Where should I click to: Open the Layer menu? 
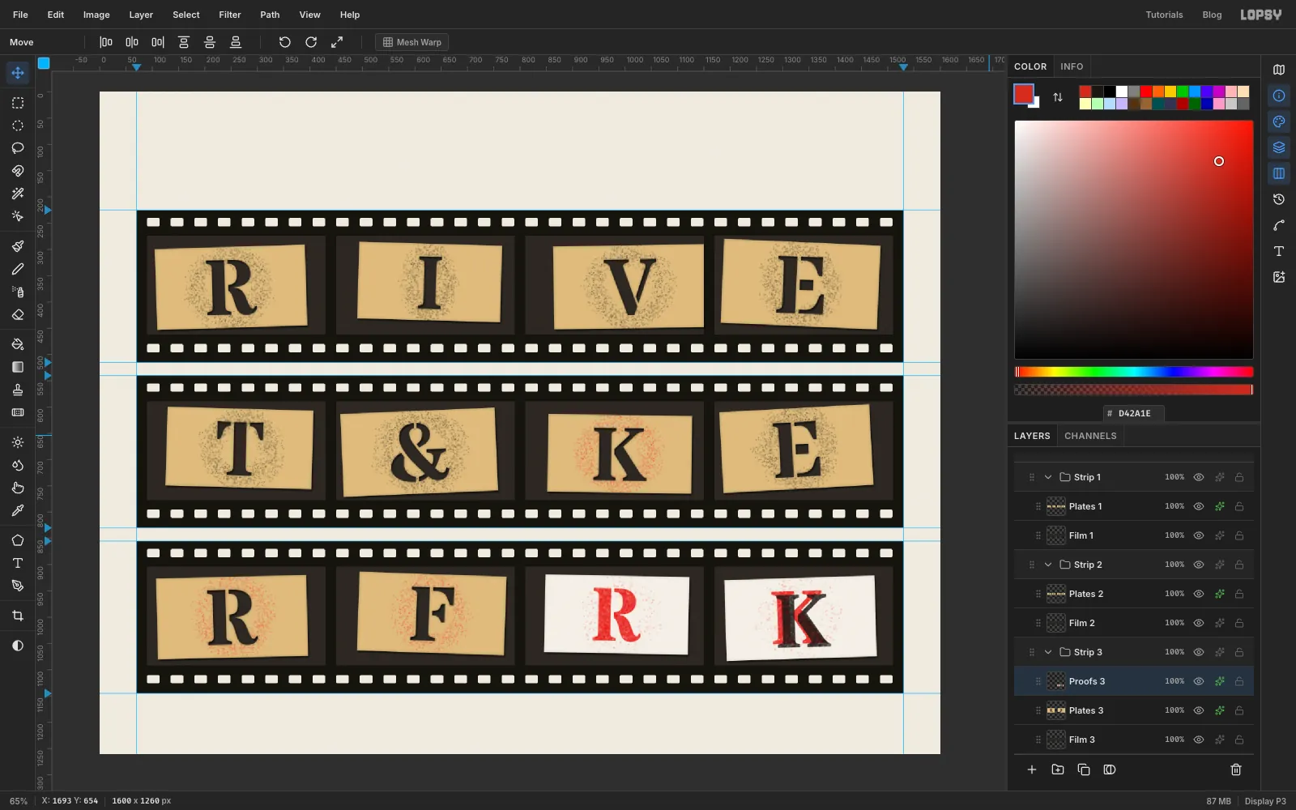141,15
